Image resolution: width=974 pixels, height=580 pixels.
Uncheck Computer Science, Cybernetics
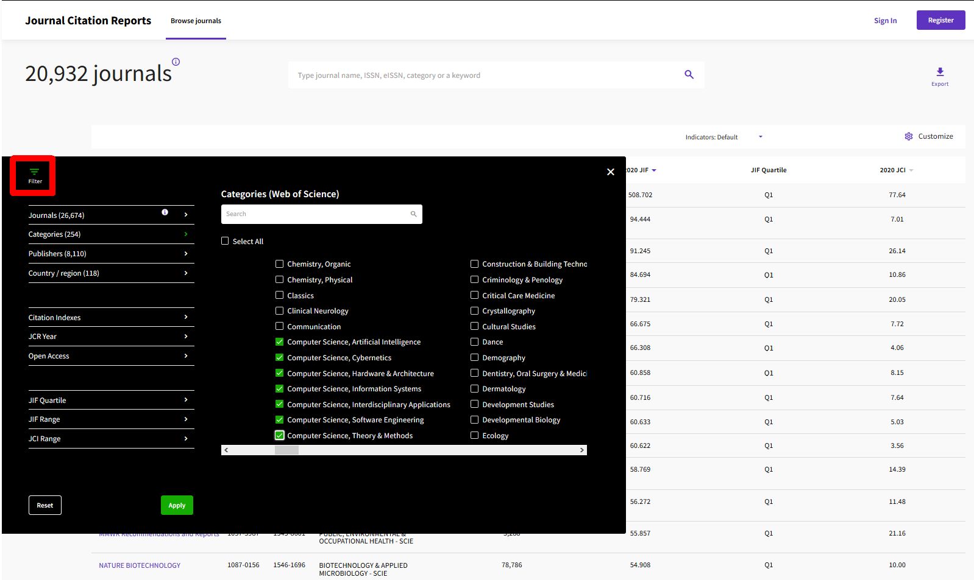[x=279, y=357]
